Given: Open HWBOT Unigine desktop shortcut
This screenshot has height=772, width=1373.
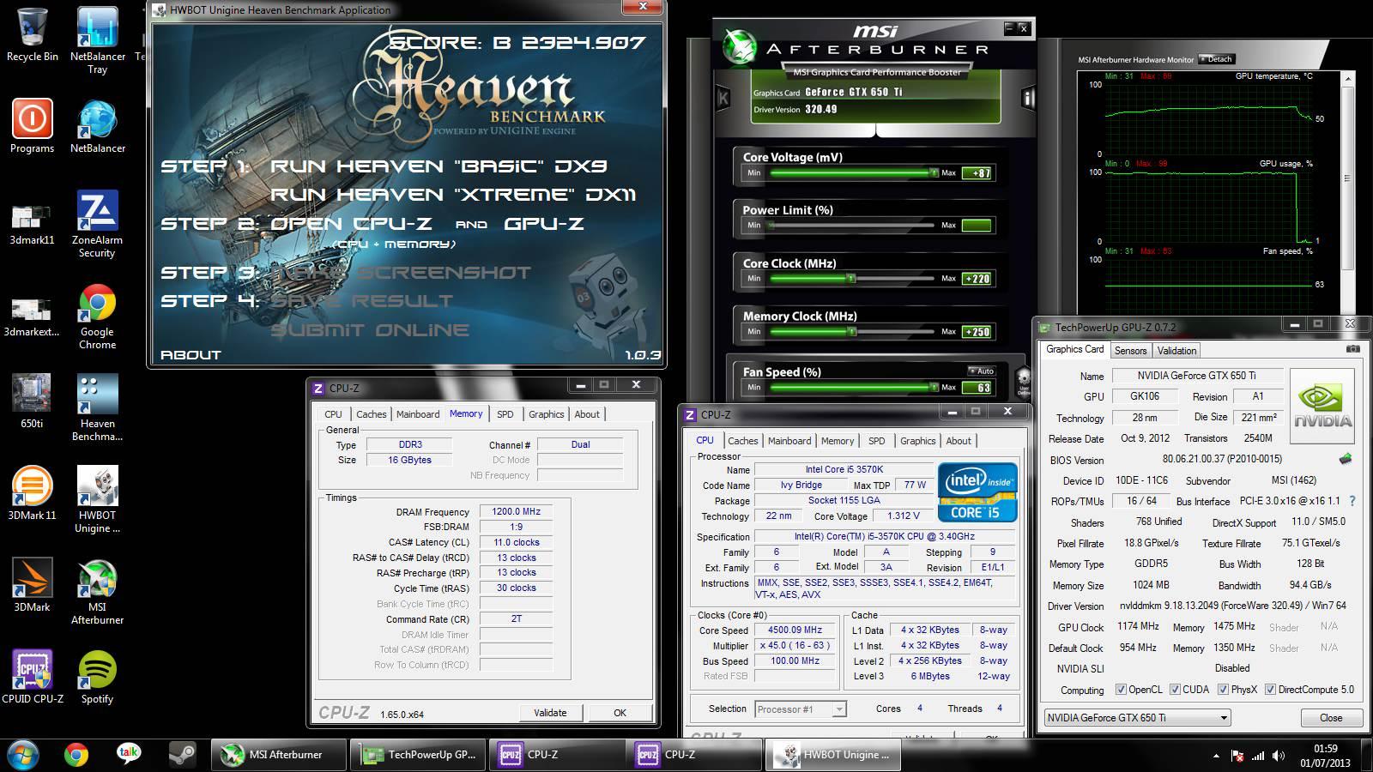Looking at the screenshot, I should pos(97,500).
